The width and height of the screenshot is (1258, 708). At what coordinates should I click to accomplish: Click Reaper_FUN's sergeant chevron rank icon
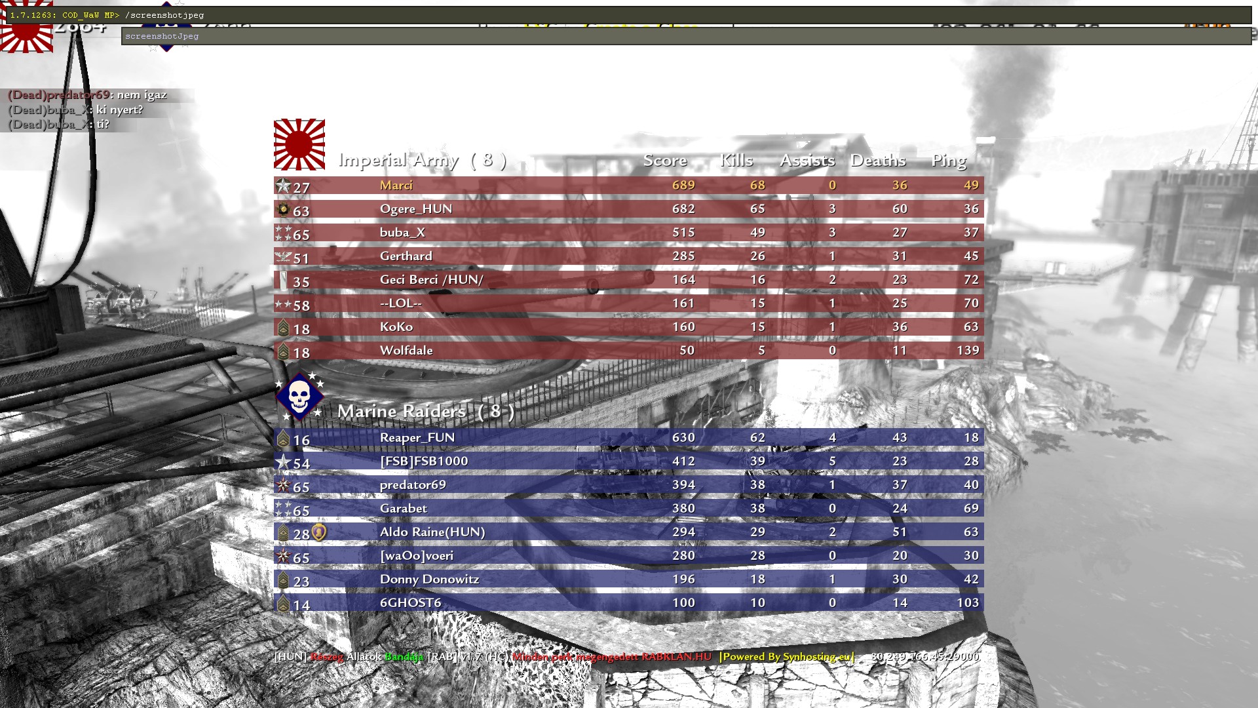tap(282, 439)
